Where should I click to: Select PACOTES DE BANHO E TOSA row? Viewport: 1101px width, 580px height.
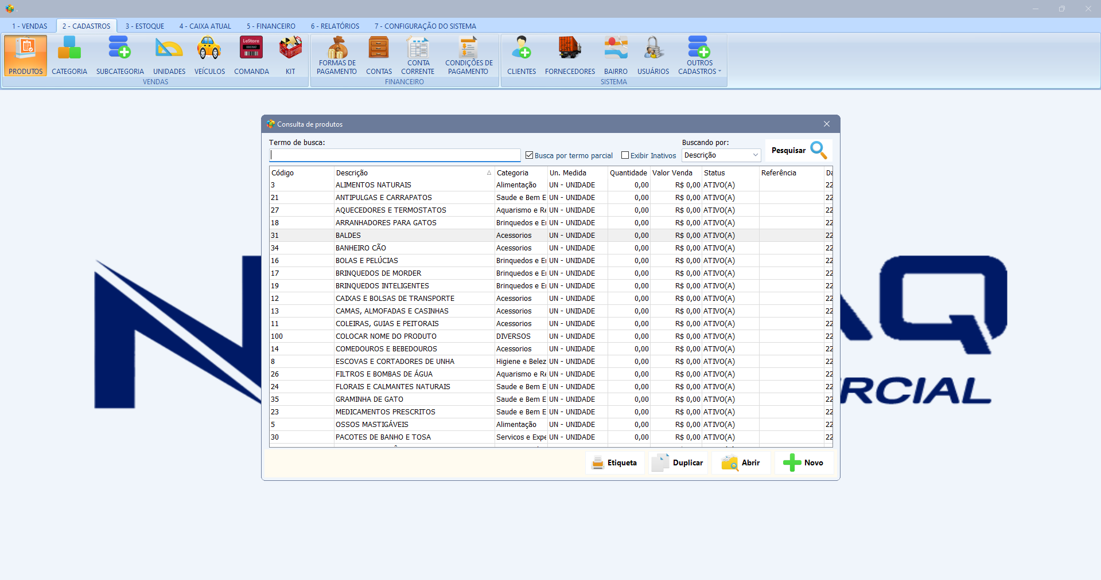pyautogui.click(x=551, y=437)
